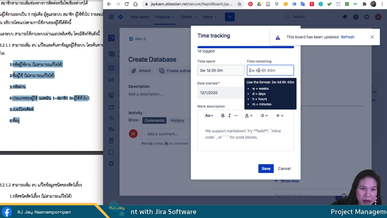Click the Add a comment box
The image size is (387, 218).
point(166,134)
